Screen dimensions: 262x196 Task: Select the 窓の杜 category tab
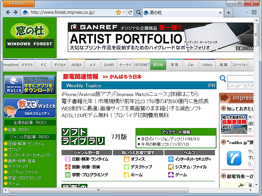[159, 64]
